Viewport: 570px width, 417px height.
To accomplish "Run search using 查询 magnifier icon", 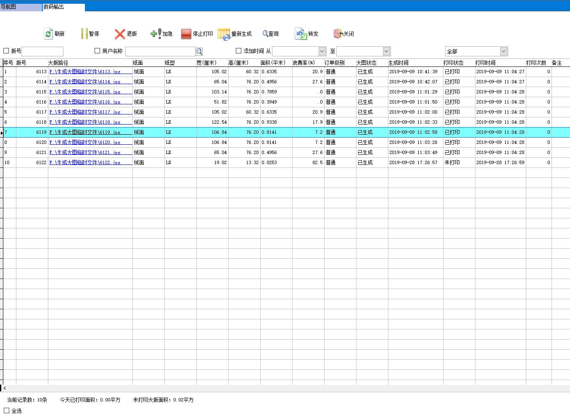I will pyautogui.click(x=265, y=34).
